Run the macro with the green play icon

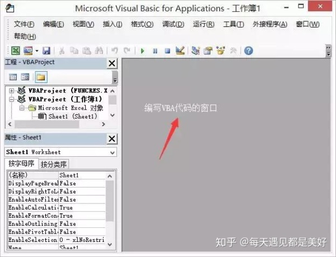click(142, 51)
